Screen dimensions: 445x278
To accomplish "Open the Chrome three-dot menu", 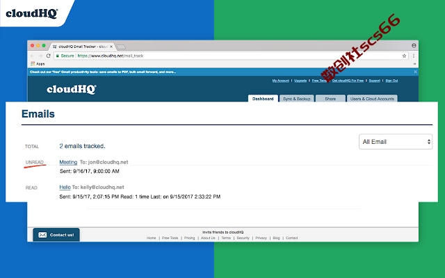I will [x=414, y=56].
